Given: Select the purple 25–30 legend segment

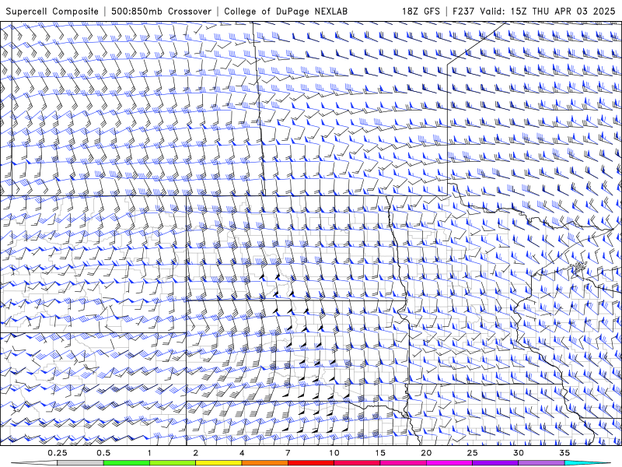Looking at the screenshot, I should point(495,463).
